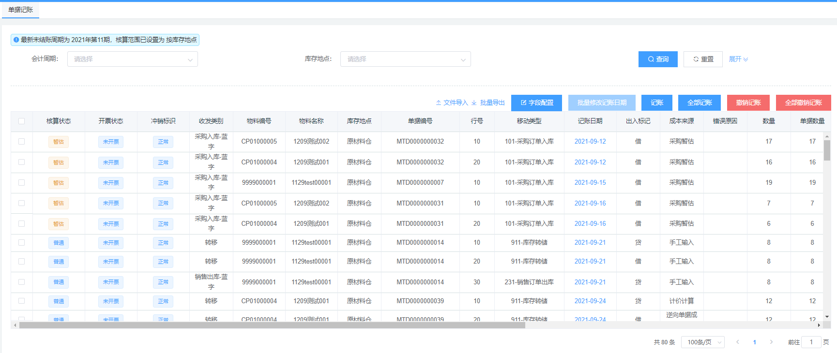Toggle the select-all header checkbox
This screenshot has height=353, width=837.
click(x=21, y=121)
